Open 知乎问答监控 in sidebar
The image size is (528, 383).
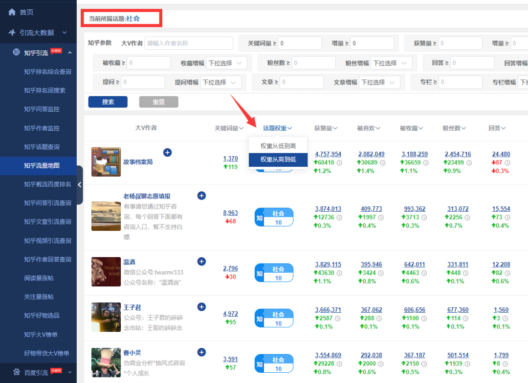[42, 109]
